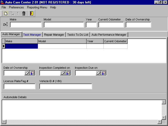The width and height of the screenshot is (168, 126).
Task: Open the Reporting Menu
Action: 37,7
